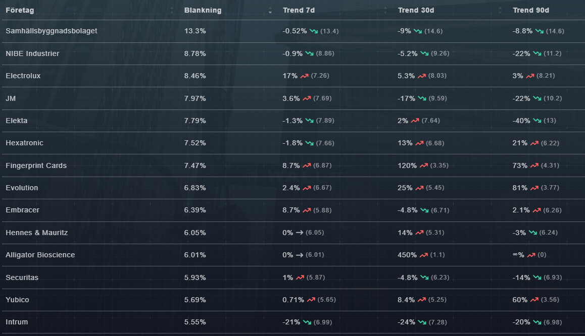The width and height of the screenshot is (585, 336).
Task: Click Fingerprint Cards' 30d uptrend arrow
Action: tap(423, 165)
